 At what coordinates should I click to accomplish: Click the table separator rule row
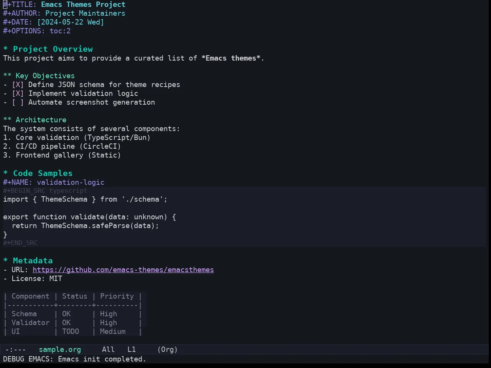[x=73, y=305]
